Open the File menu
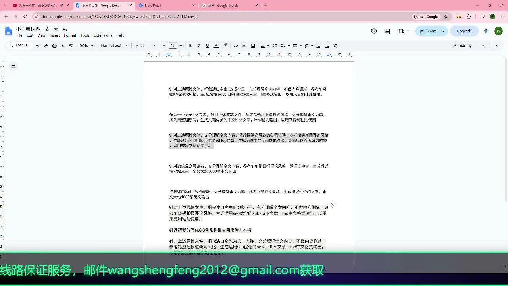 coord(19,35)
